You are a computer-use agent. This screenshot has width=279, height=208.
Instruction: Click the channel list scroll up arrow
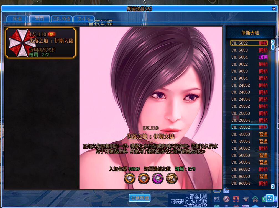(273, 42)
